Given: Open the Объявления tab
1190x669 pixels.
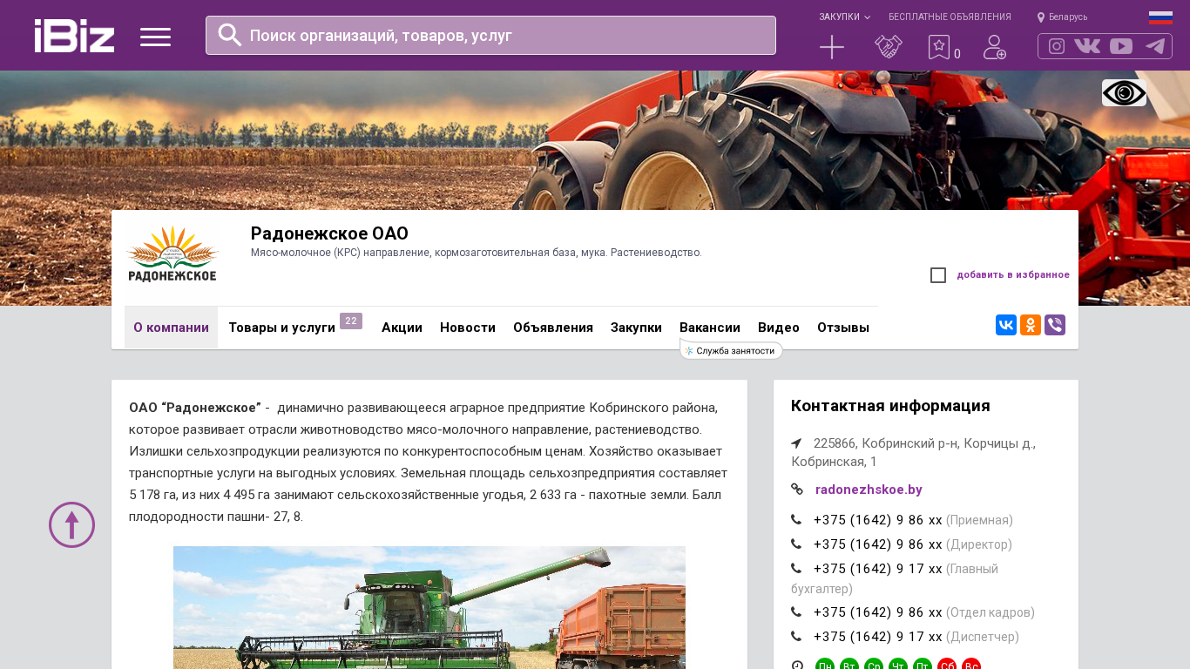Looking at the screenshot, I should point(553,328).
